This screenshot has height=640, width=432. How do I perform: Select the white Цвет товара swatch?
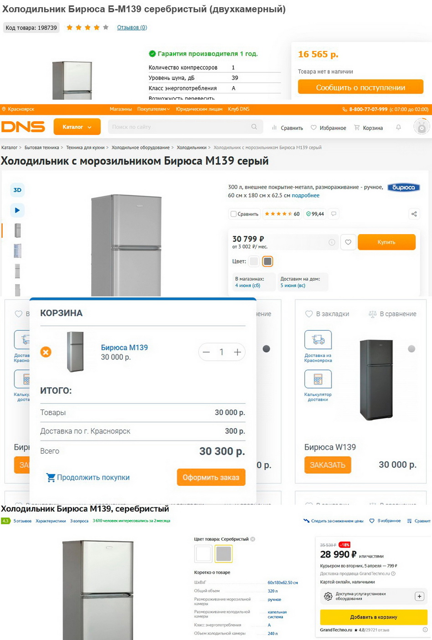pos(203,553)
